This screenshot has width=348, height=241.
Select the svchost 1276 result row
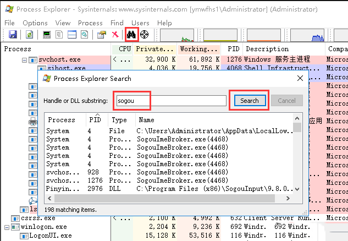pos(169,180)
